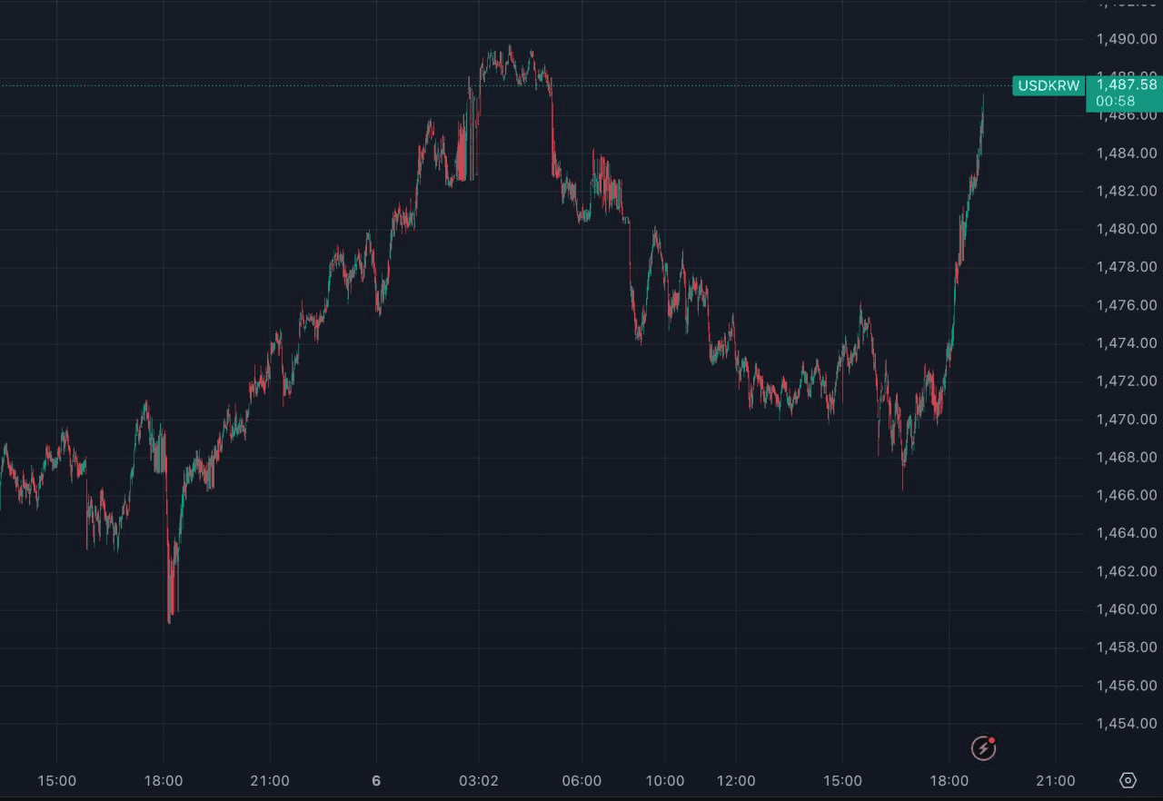Click the 1,484.00 price axis label
Image resolution: width=1163 pixels, height=801 pixels.
(x=1127, y=153)
